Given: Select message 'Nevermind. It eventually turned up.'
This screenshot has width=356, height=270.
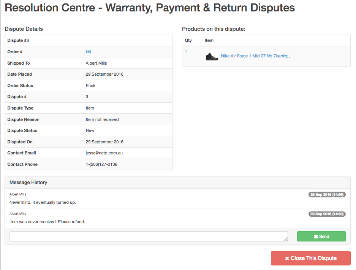Looking at the screenshot, I should click(x=43, y=202).
